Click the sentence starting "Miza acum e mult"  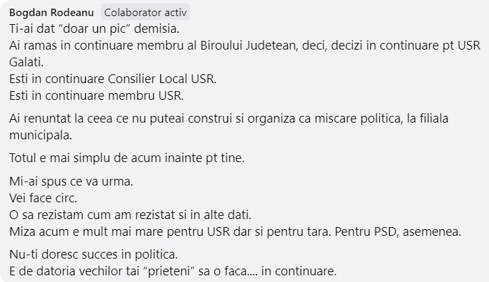tap(170, 232)
